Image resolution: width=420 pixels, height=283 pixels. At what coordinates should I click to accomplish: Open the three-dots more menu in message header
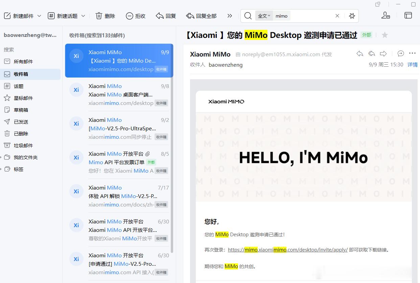(x=412, y=53)
